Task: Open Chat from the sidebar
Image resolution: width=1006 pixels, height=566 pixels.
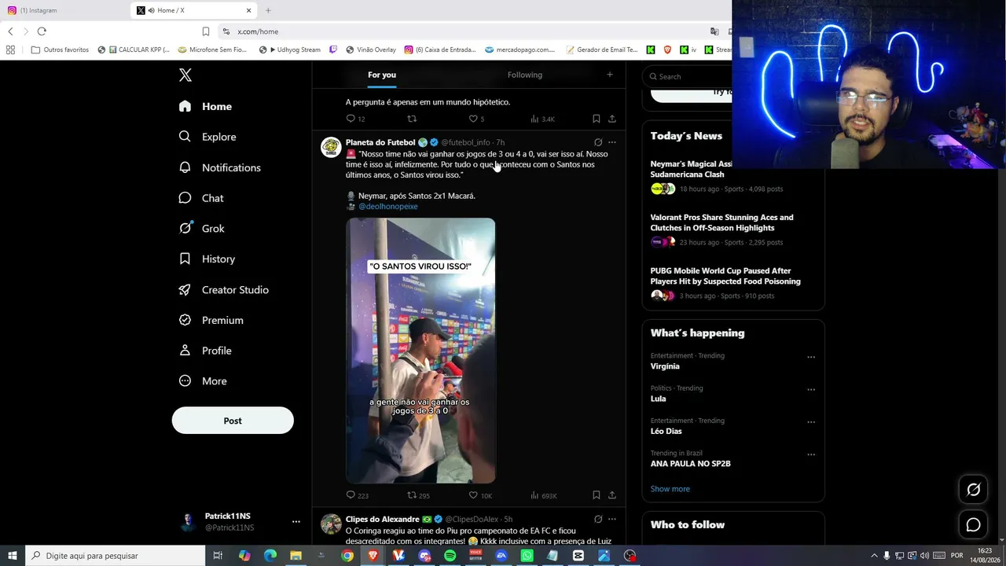Action: 201,198
